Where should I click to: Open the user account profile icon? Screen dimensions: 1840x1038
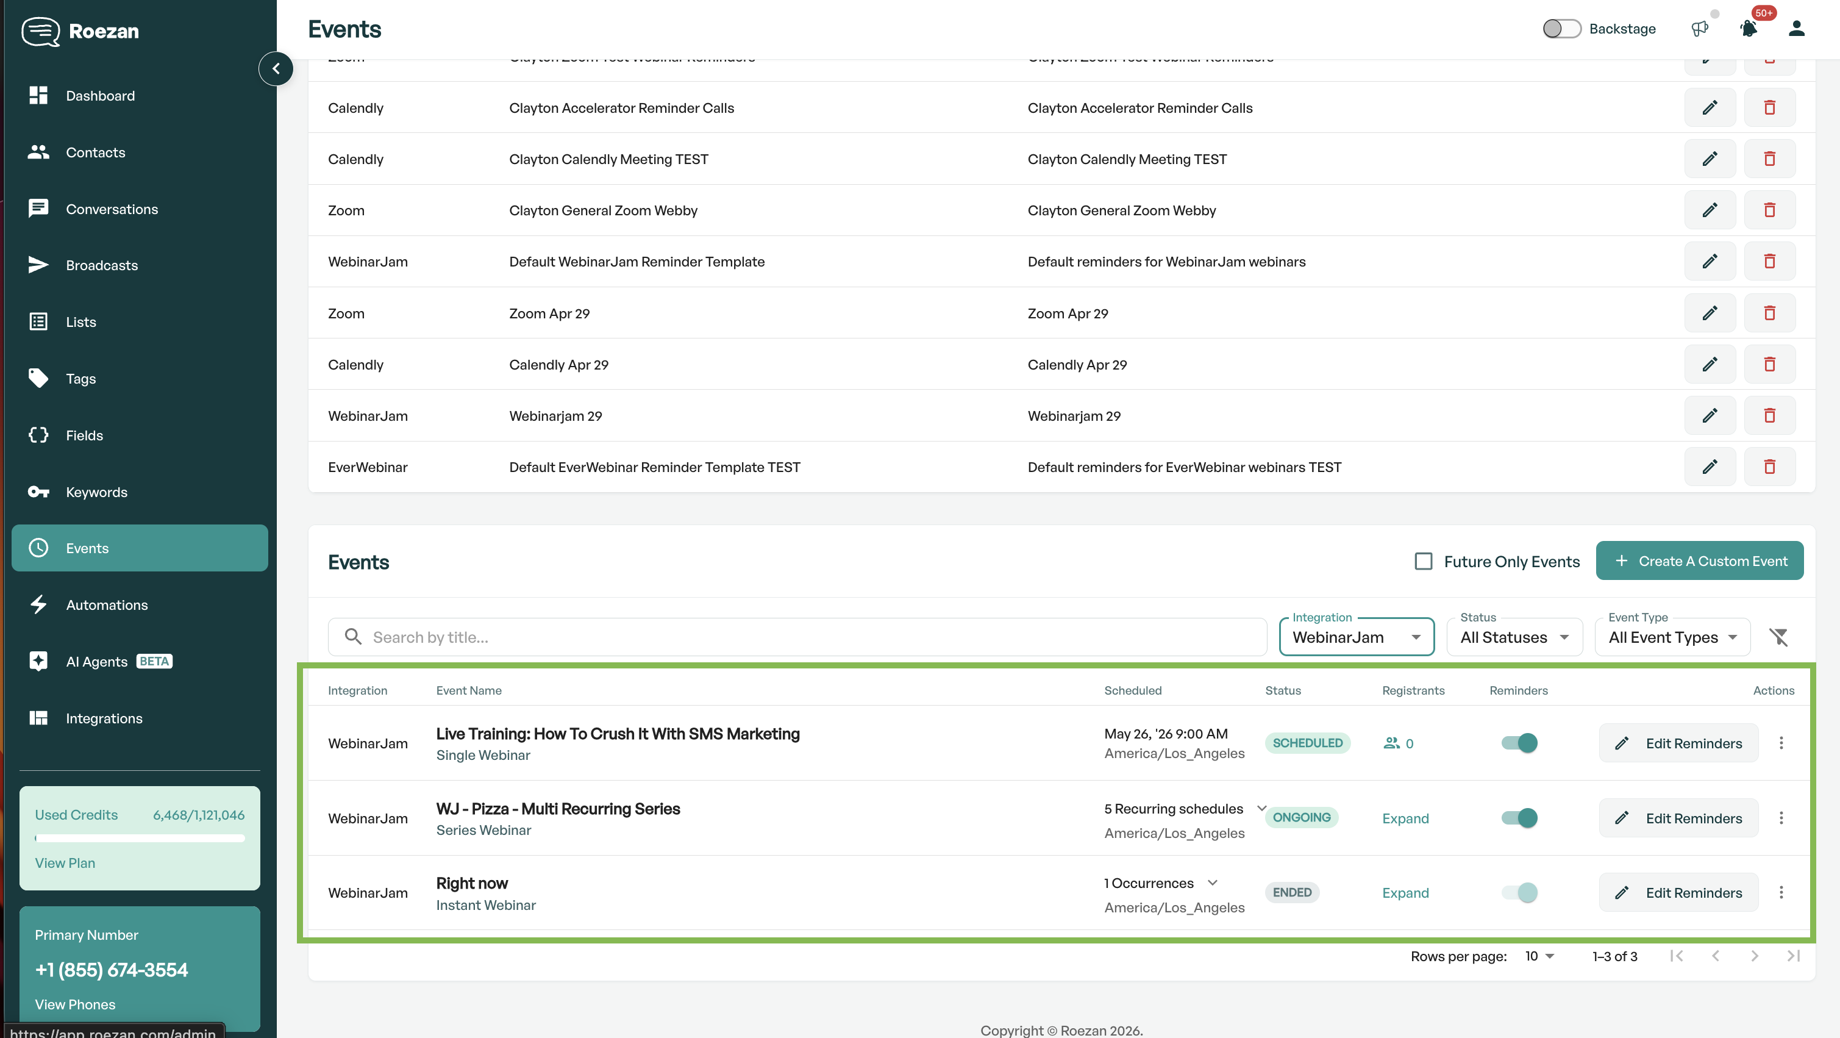pos(1797,29)
